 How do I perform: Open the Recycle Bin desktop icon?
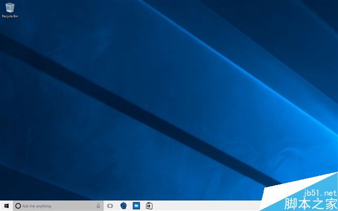click(x=10, y=10)
